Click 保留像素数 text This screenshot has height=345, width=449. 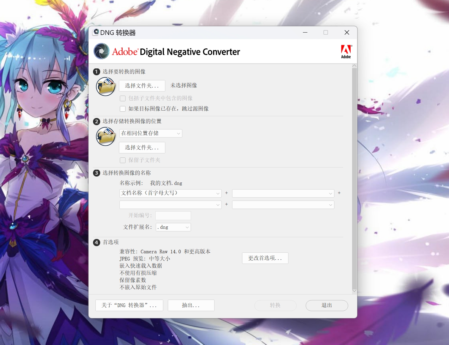tap(133, 280)
